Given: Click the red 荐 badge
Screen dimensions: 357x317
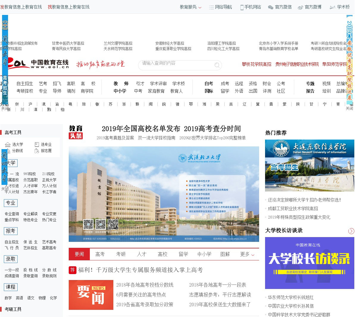Looking at the screenshot, I should [73, 270].
